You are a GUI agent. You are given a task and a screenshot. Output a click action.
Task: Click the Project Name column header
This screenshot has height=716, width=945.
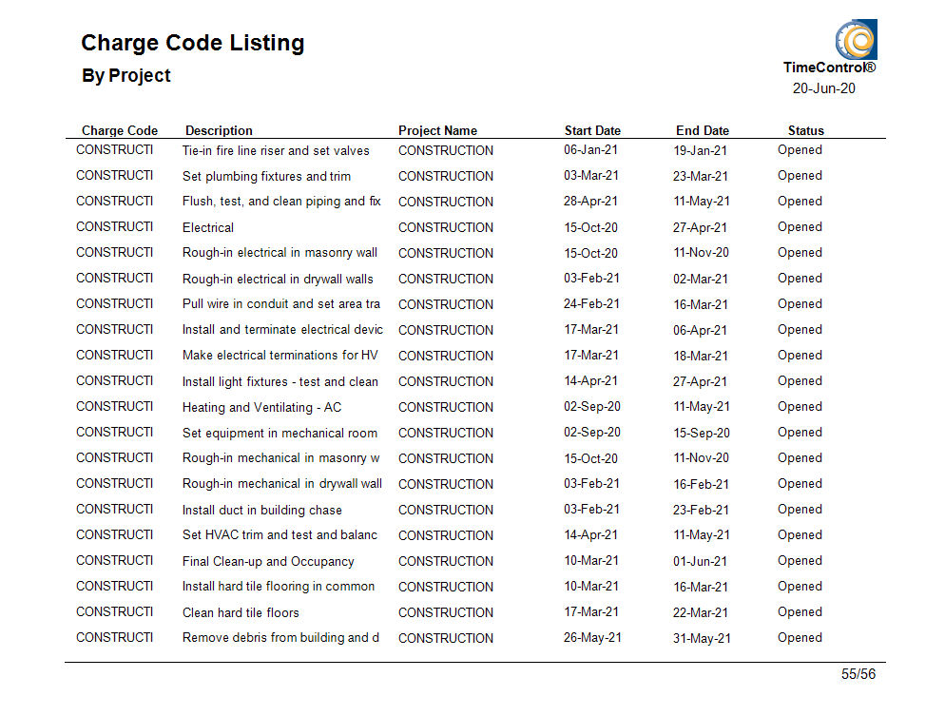click(x=437, y=130)
